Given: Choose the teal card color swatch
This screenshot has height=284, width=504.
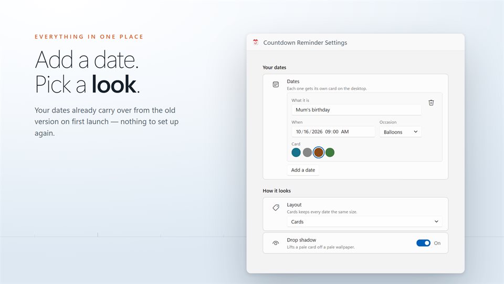Looking at the screenshot, I should (296, 153).
